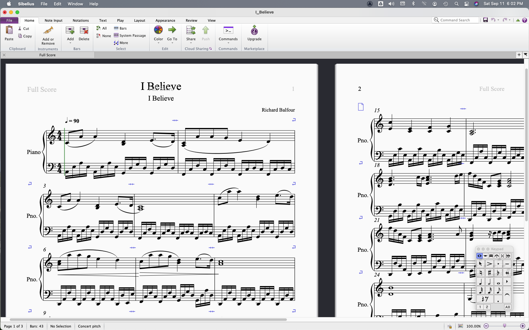529x330 pixels.
Task: Expand the Share dropdown arrow
Action: pyautogui.click(x=191, y=43)
